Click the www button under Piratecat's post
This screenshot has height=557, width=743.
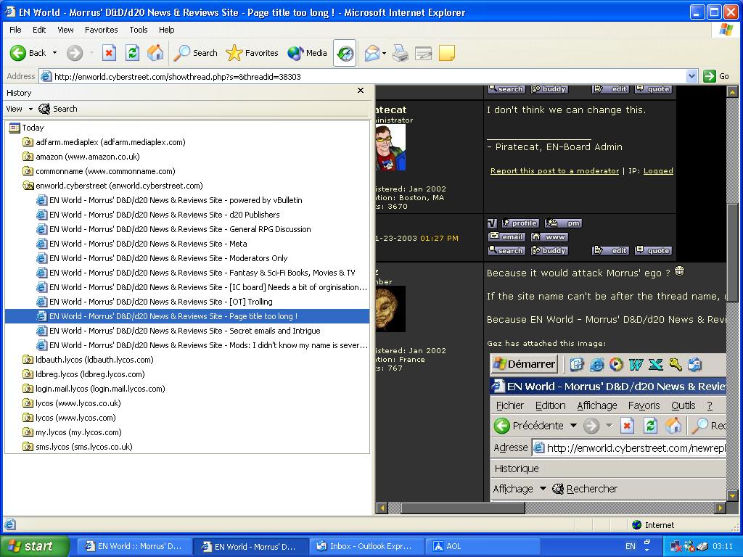pyautogui.click(x=549, y=237)
